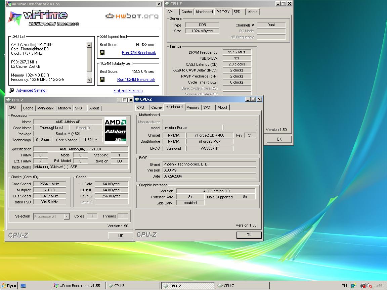Click the CAS# Latency value 2.0 clocks
Image resolution: width=387 pixels, height=290 pixels.
[x=237, y=64]
